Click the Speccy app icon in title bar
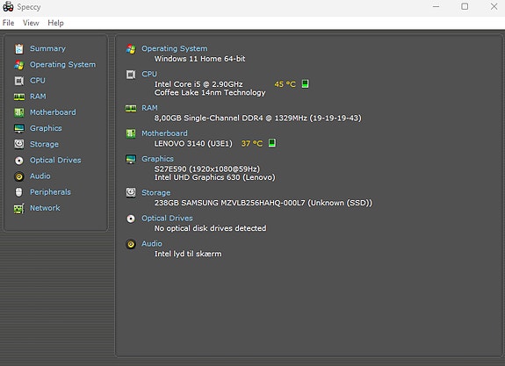This screenshot has height=366, width=505. (8, 7)
